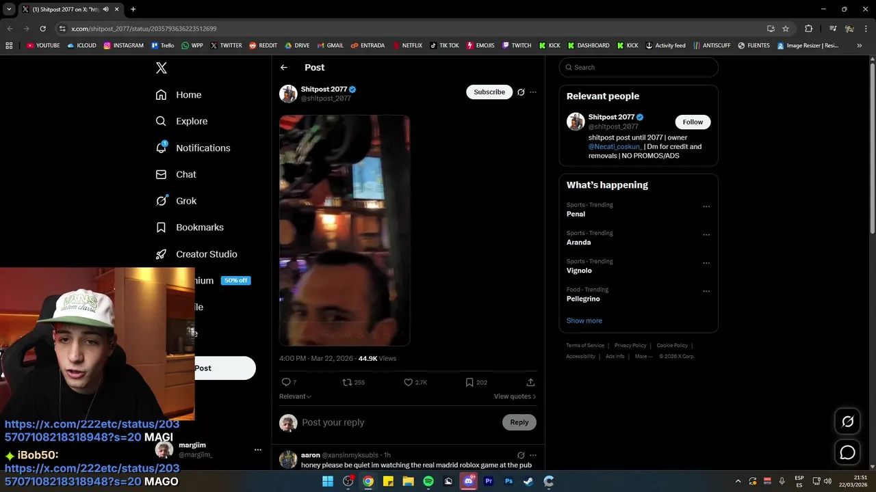Open View quotes link

[515, 396]
